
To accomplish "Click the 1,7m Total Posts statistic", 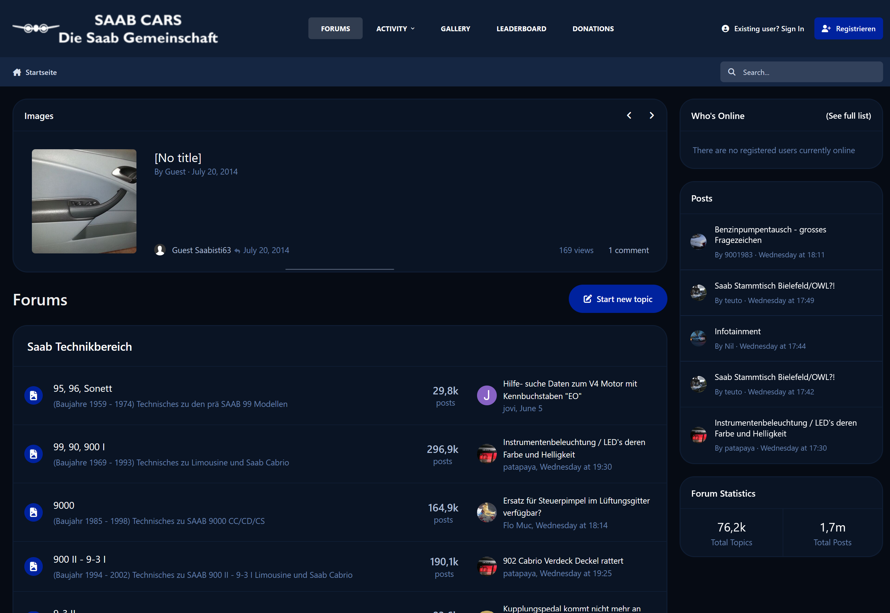I will point(832,533).
